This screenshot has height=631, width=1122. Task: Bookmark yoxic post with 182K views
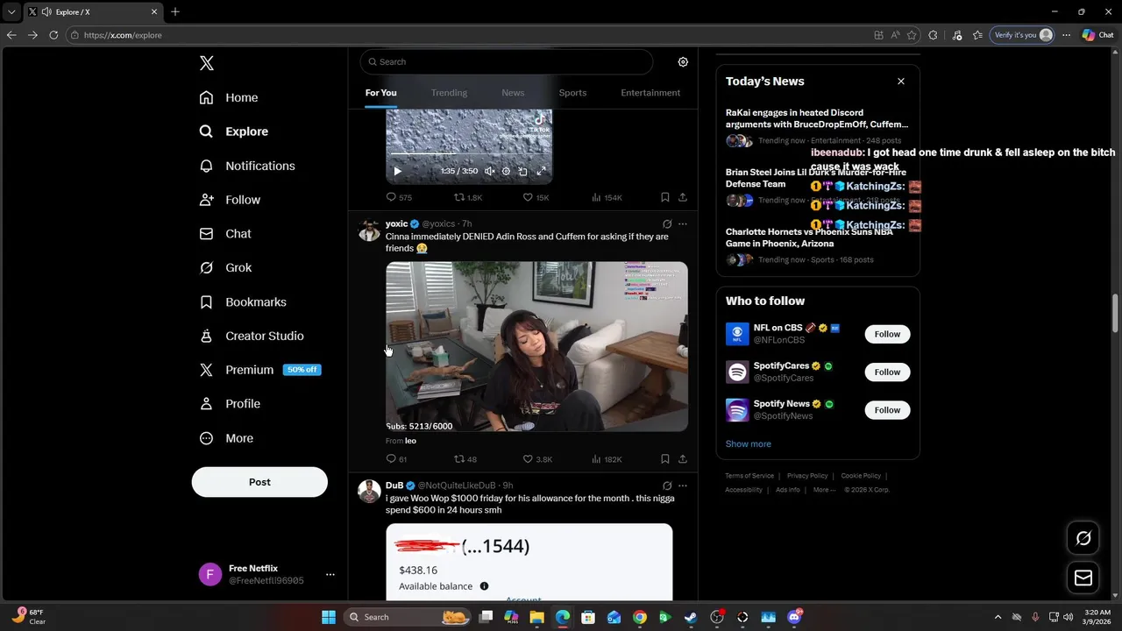click(x=665, y=459)
